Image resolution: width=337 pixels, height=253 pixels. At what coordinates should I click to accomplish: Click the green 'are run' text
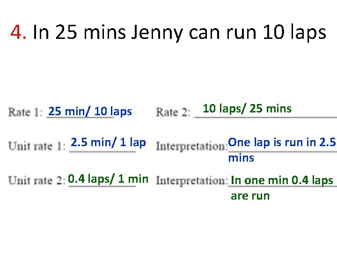point(250,196)
